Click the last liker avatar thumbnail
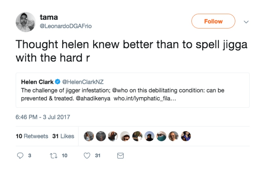Viewport: 265px width, 172px height. (x=185, y=136)
